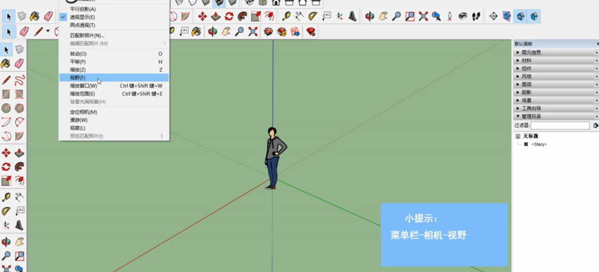Viewport: 599px width, 272px height.
Task: Select Offset tool in the left vertical palette
Action: point(20,180)
